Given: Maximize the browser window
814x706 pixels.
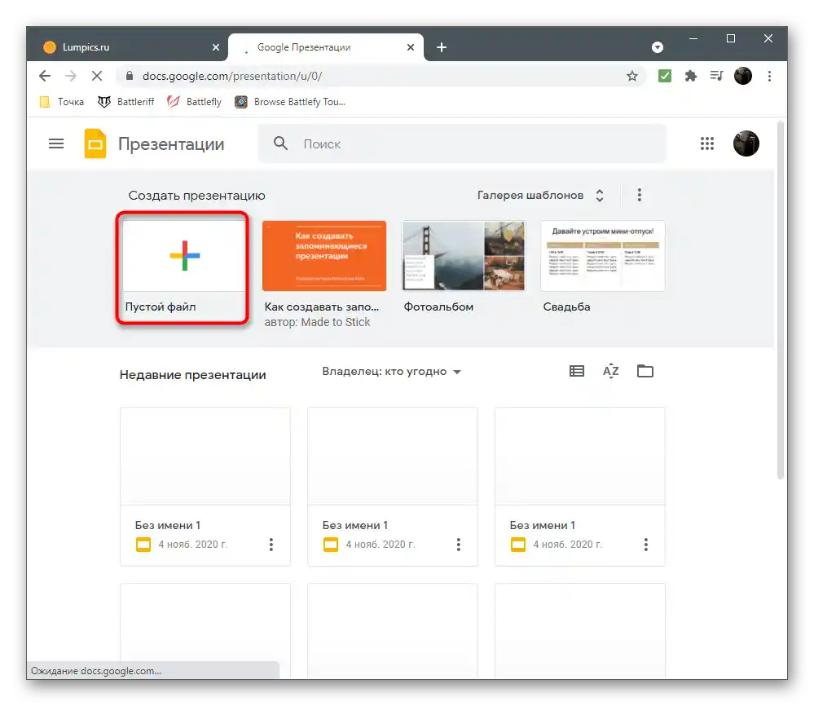Looking at the screenshot, I should (x=730, y=38).
